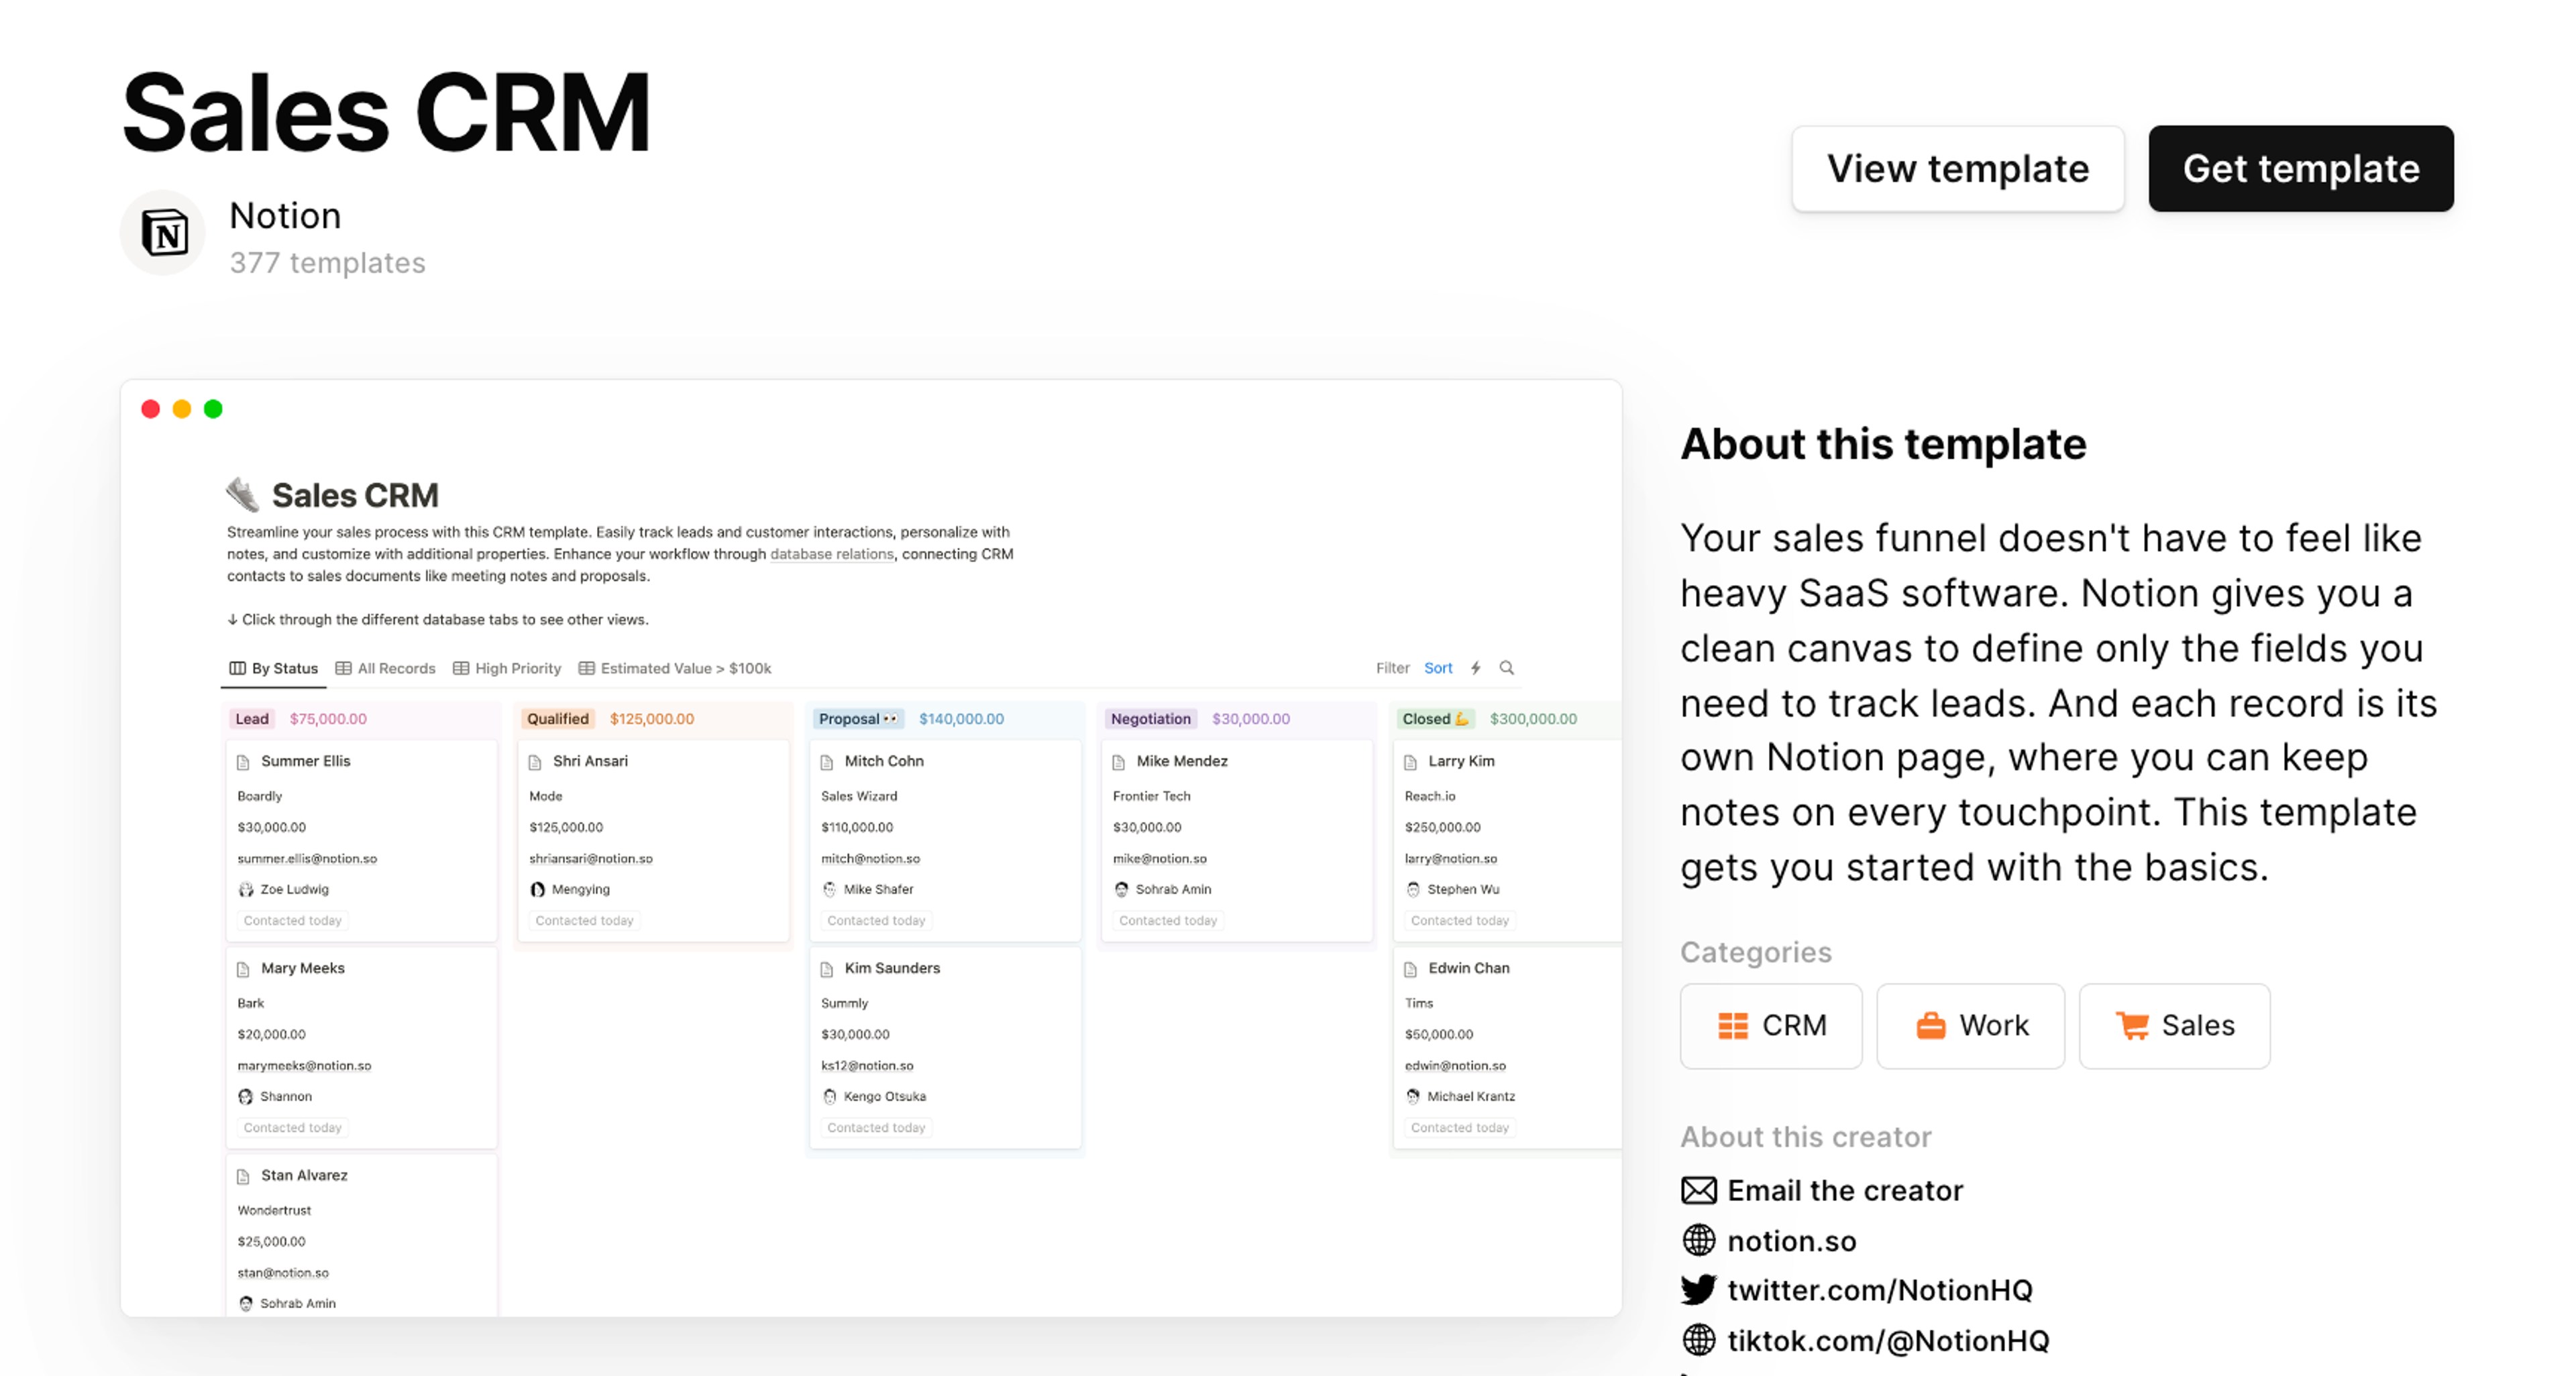This screenshot has width=2576, height=1376.
Task: Click the page icon beside Edwin Chan
Action: click(1411, 969)
